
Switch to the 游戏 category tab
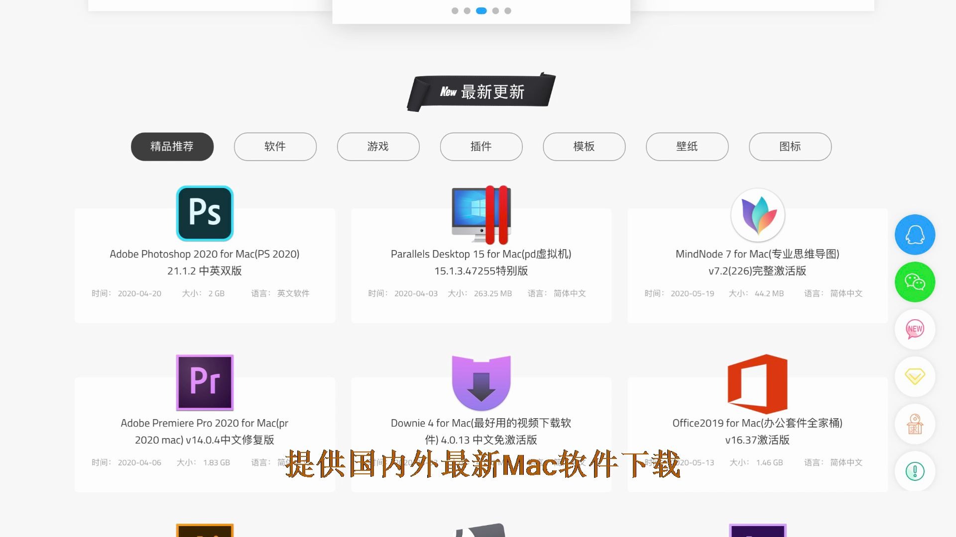tap(378, 147)
